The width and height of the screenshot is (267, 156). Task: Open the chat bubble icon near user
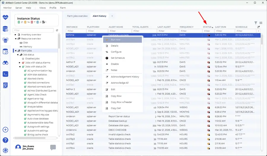coord(53,147)
